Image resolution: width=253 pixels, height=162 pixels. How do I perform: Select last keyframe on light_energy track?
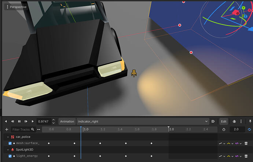tap(151, 156)
